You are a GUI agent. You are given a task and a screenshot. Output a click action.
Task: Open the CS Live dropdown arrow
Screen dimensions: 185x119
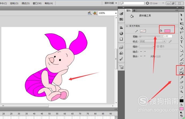point(163,3)
